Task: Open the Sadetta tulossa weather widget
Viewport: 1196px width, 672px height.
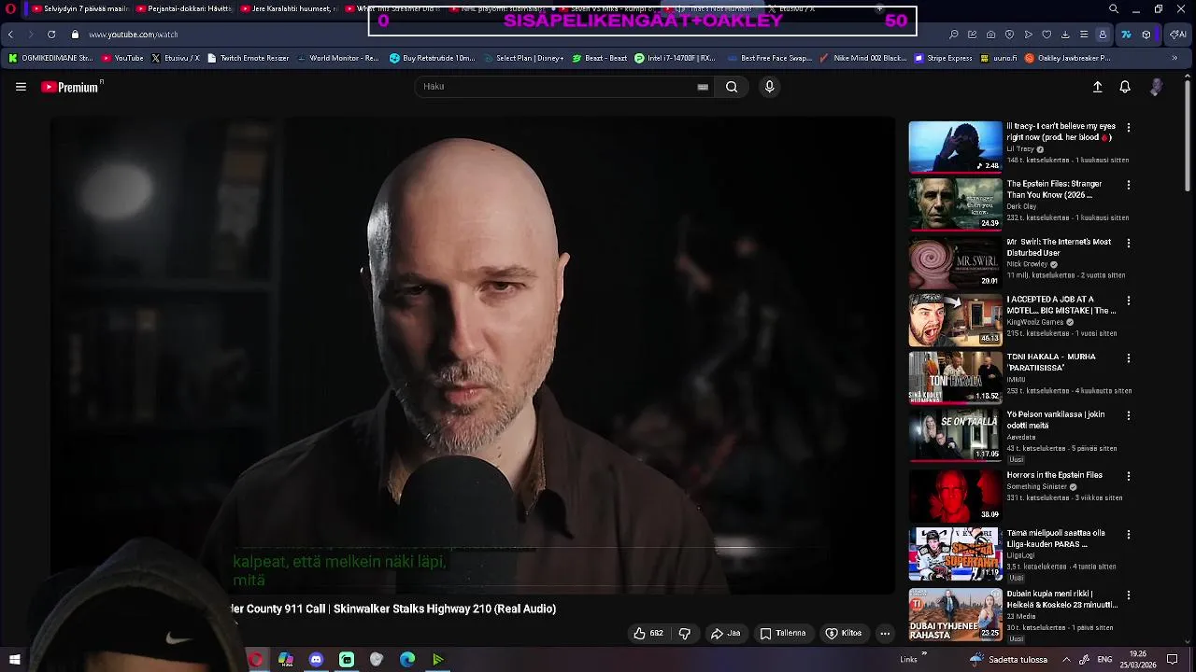Action: [1007, 659]
